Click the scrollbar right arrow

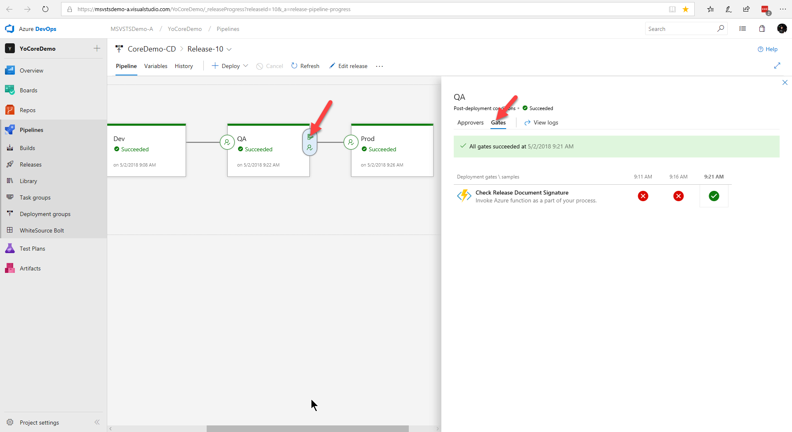438,429
